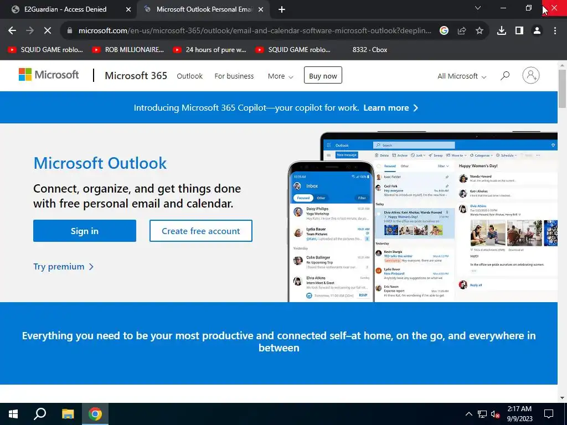The width and height of the screenshot is (567, 425).
Task: Click the Buy now button
Action: pyautogui.click(x=323, y=75)
